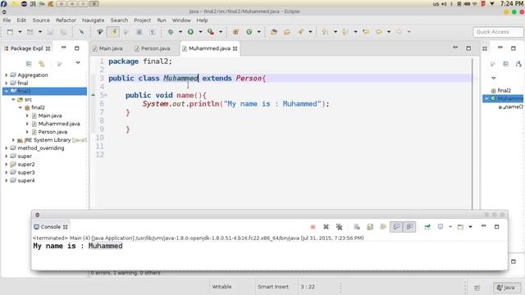Open the File menu
This screenshot has height=295, width=525.
[x=7, y=20]
